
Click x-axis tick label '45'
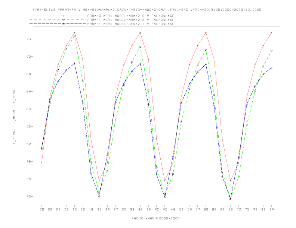tap(165, 209)
